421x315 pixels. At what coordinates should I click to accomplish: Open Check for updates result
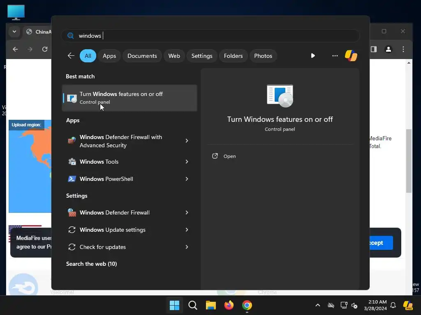[x=130, y=247]
